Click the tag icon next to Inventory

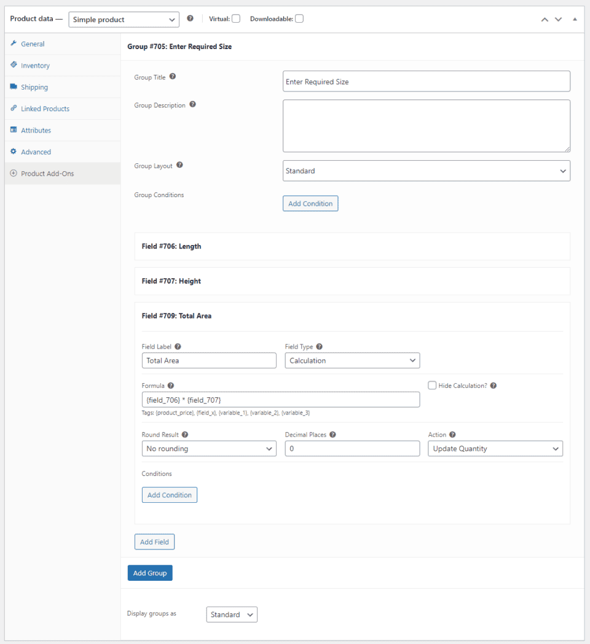[x=14, y=65]
